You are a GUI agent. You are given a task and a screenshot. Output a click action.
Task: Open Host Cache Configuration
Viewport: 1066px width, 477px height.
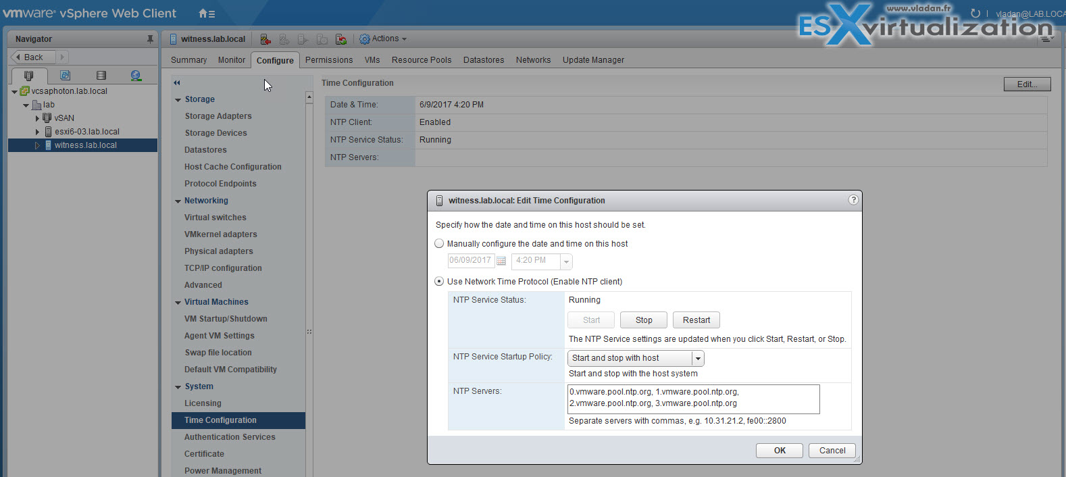click(233, 167)
